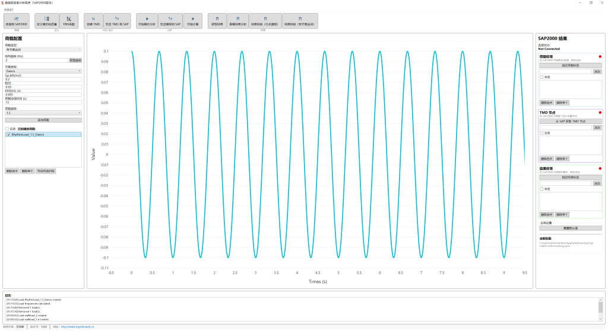Expand the 1.5 load frequency dropdown

click(43, 113)
